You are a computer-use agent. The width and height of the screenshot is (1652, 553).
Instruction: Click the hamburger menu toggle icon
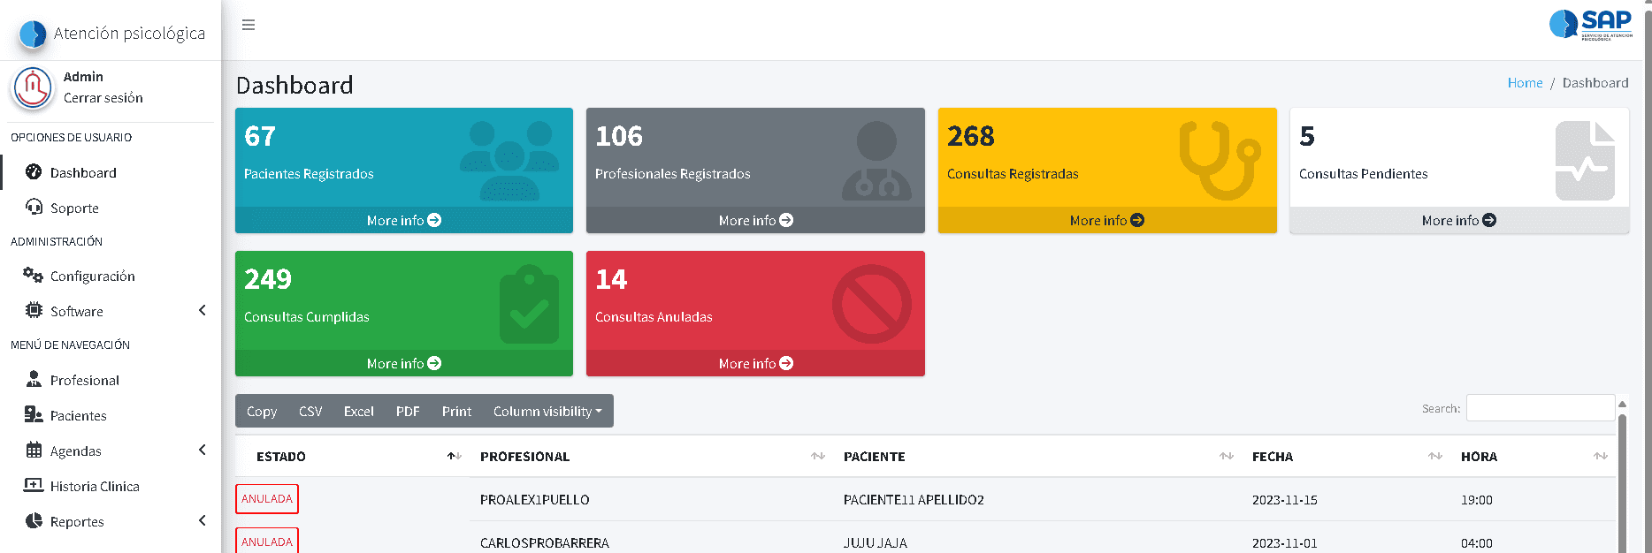coord(249,25)
